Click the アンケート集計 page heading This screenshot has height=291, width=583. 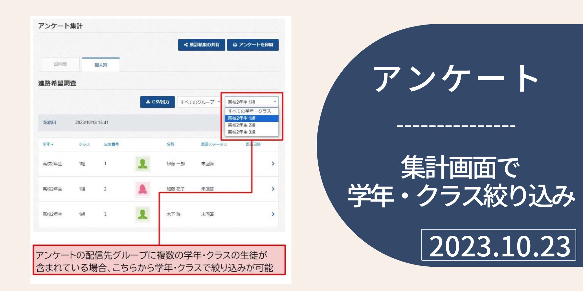coord(60,26)
